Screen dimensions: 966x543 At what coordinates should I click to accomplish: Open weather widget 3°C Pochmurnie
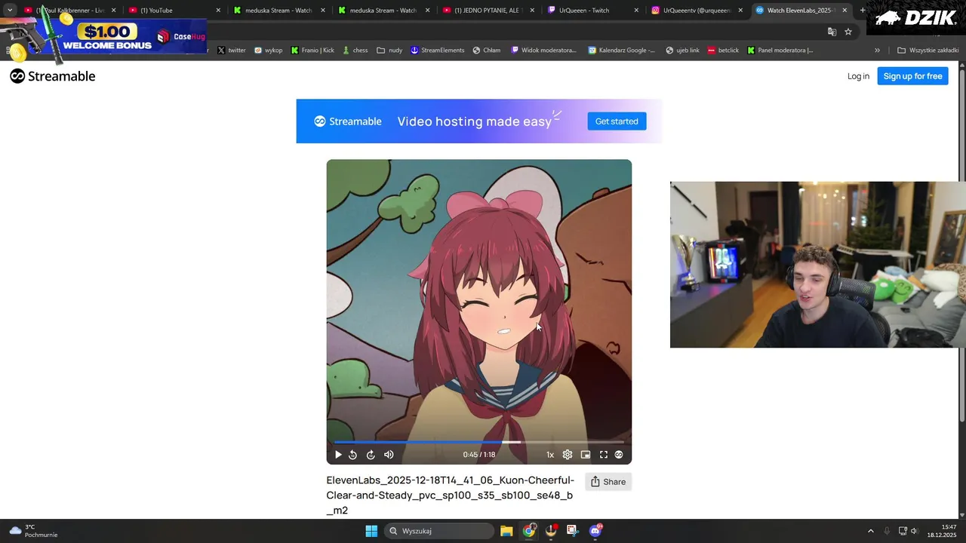pos(33,531)
